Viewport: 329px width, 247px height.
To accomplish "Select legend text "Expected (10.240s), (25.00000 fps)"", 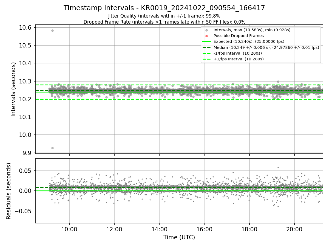I will coord(249,42).
